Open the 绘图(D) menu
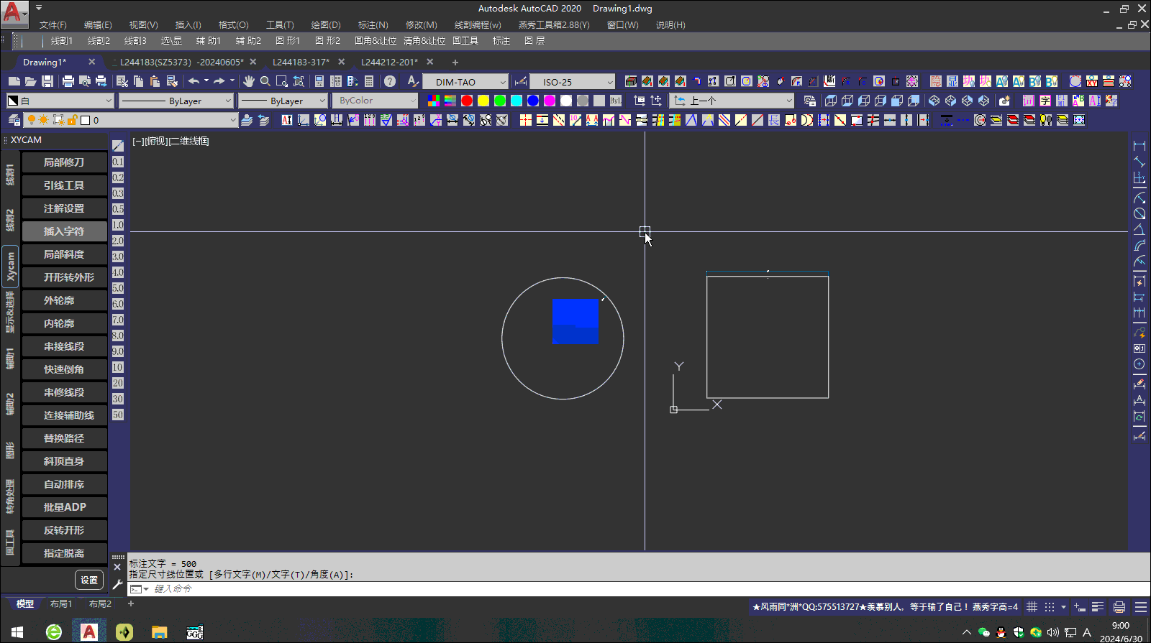Screen dimensions: 1151x643 (326, 24)
